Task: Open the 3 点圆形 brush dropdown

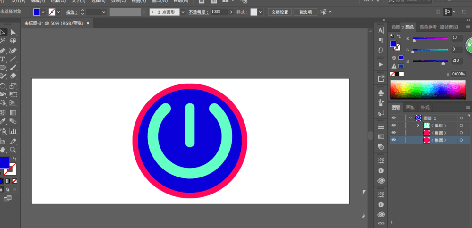Action: click(x=183, y=12)
